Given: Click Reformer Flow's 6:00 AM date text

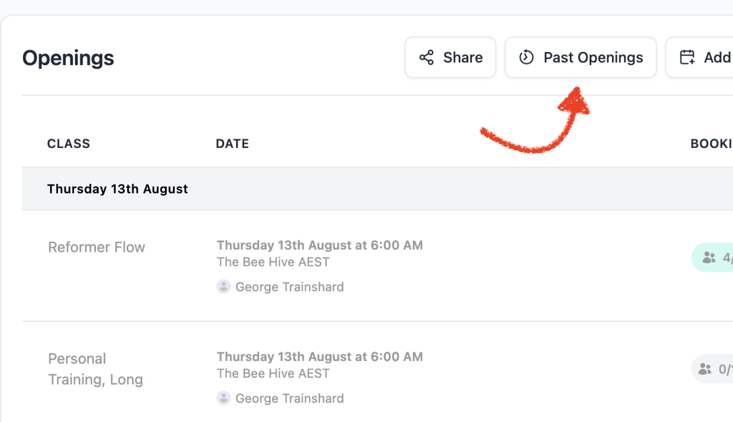Looking at the screenshot, I should tap(320, 245).
